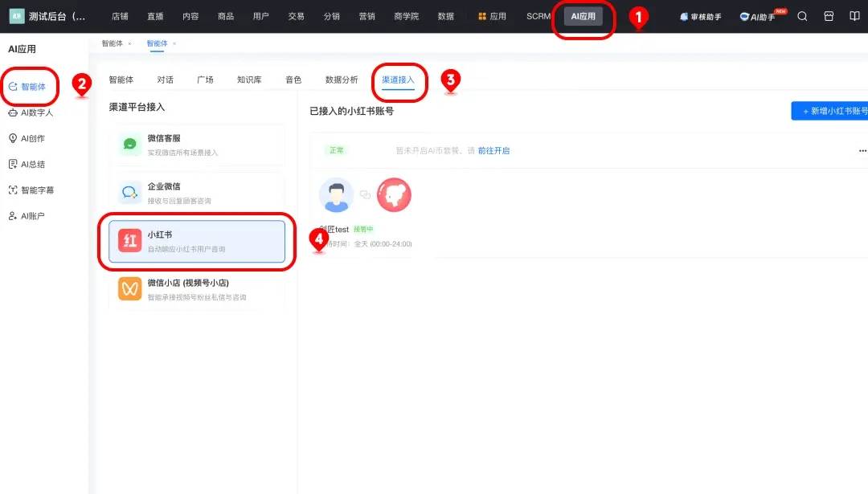Open the 直播 top menu
Viewport: 868px width, 494px height.
(156, 17)
